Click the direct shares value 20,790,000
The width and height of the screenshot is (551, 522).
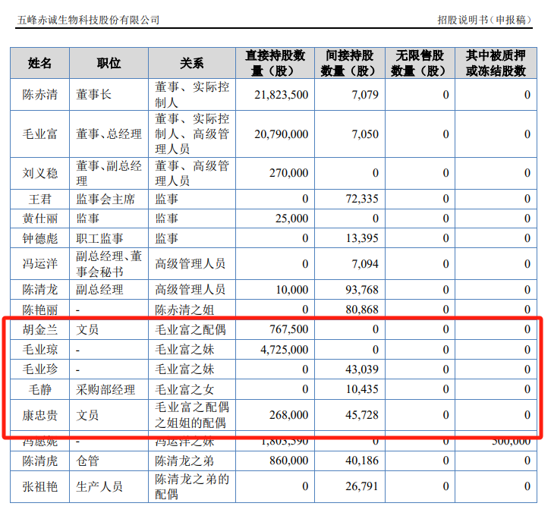281,134
